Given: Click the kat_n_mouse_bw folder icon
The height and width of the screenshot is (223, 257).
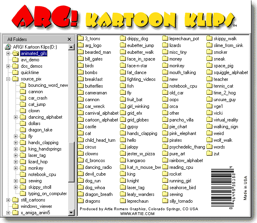Looking at the screenshot, I should 123,167.
